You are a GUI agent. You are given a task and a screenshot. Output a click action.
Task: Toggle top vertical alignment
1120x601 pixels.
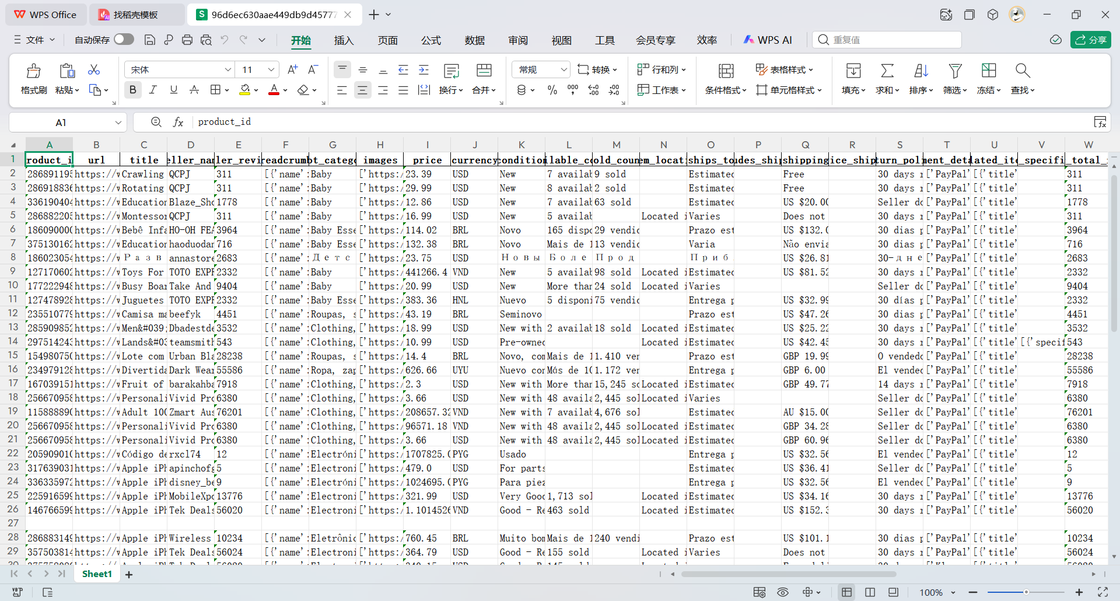pos(342,69)
